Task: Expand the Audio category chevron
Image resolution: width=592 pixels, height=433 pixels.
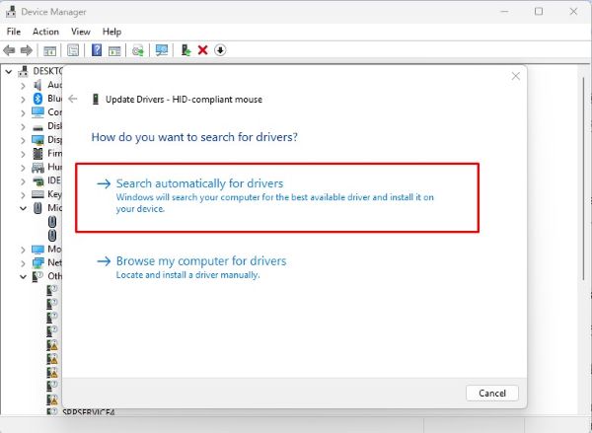Action: pyautogui.click(x=23, y=85)
